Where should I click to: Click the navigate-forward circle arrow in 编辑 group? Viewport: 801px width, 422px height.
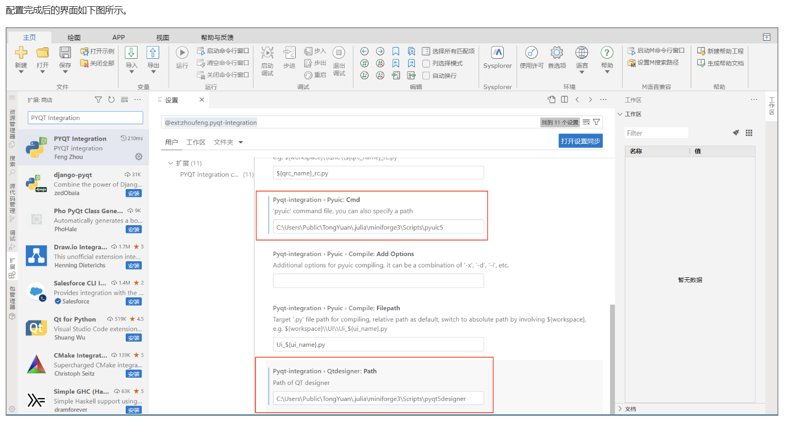(380, 51)
